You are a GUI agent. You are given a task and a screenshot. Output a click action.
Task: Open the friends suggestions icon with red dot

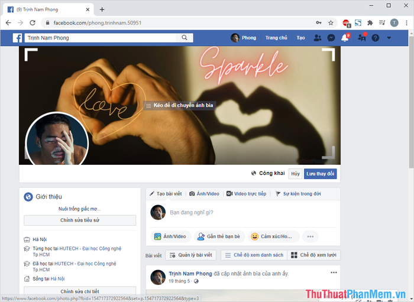(x=362, y=38)
